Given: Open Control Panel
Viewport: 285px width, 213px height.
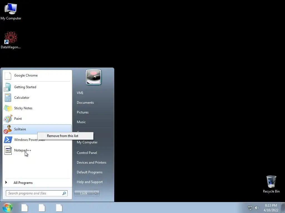Looking at the screenshot, I should 87,153.
